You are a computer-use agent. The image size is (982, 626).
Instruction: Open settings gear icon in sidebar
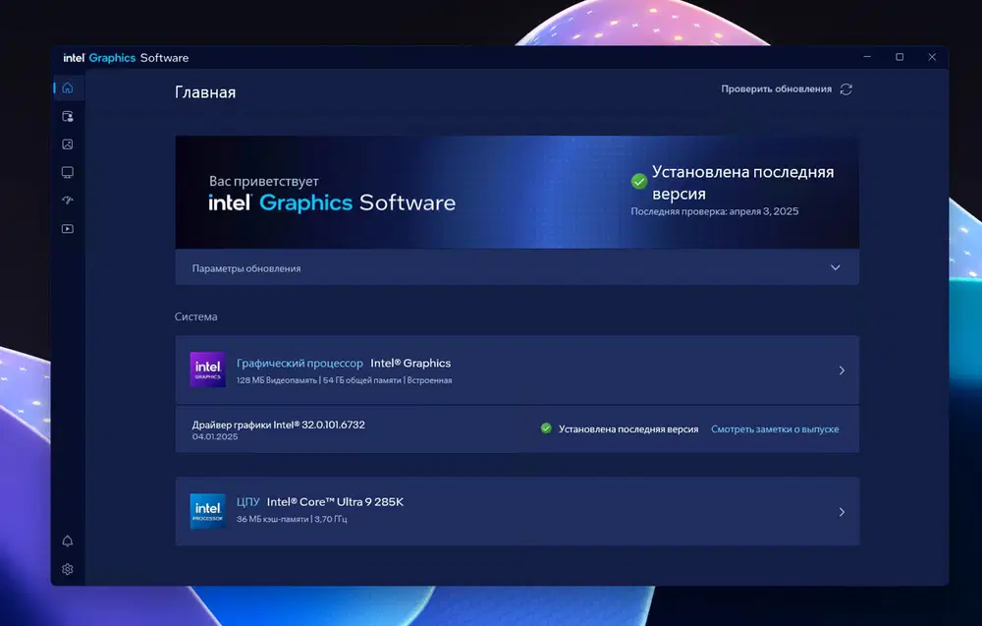click(x=68, y=569)
